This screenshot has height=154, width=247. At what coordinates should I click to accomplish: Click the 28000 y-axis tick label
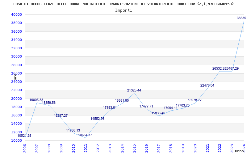point(16,65)
